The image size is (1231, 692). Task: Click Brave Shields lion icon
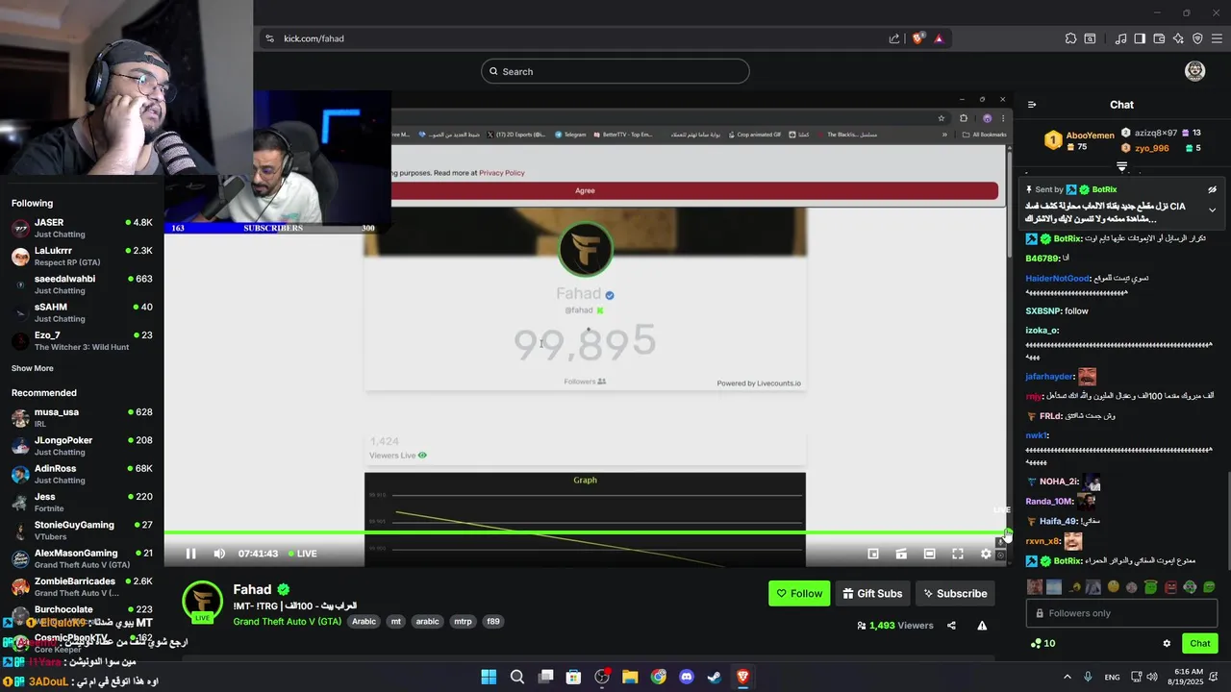pos(917,38)
